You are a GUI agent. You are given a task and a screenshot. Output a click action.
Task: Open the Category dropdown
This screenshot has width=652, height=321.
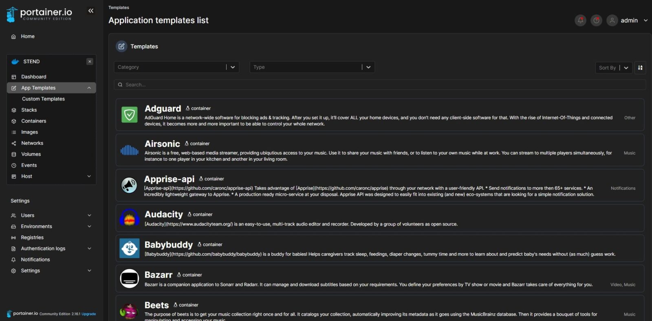click(x=176, y=67)
